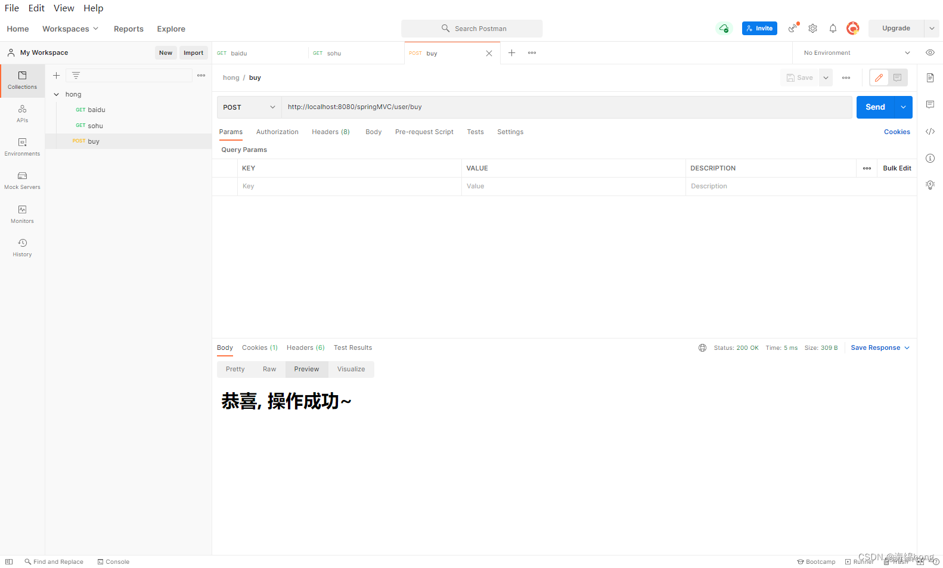
Task: Click the Import button
Action: click(x=193, y=52)
